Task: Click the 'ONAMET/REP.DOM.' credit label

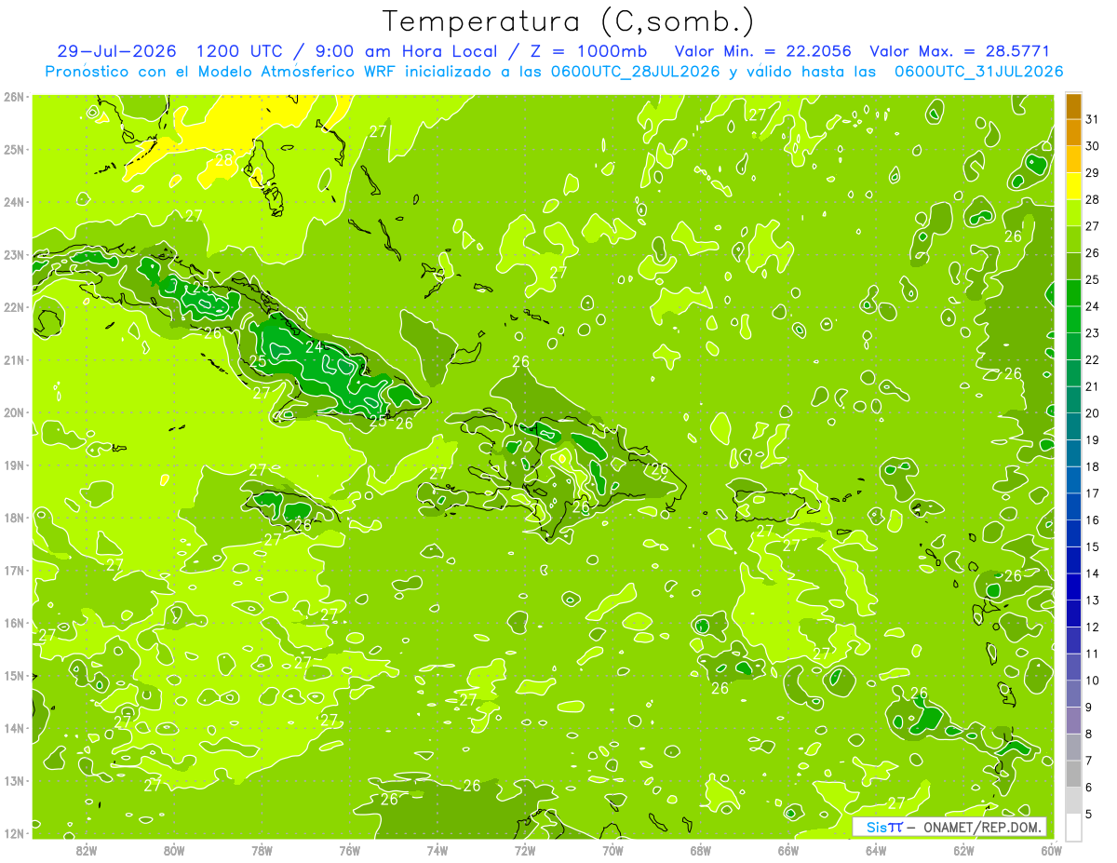Action: pos(983,827)
